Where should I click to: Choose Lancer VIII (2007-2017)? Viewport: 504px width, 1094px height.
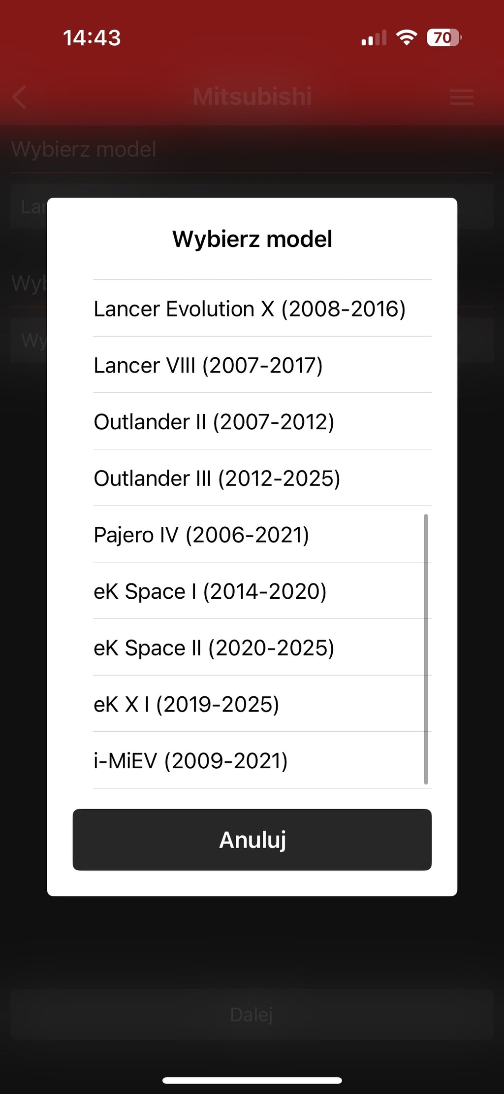tap(262, 365)
